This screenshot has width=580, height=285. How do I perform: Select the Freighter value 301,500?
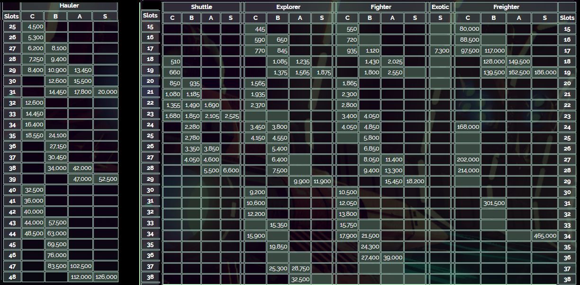pyautogui.click(x=493, y=203)
